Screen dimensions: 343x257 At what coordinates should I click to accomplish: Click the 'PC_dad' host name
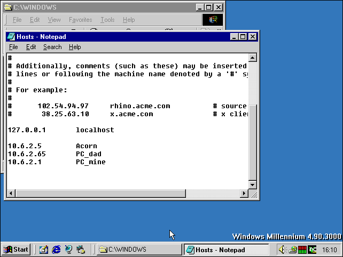pos(89,154)
